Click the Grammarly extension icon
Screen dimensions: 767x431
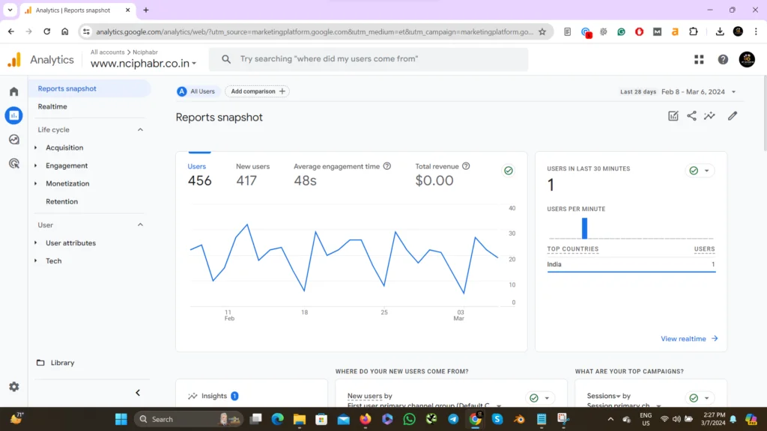(621, 31)
